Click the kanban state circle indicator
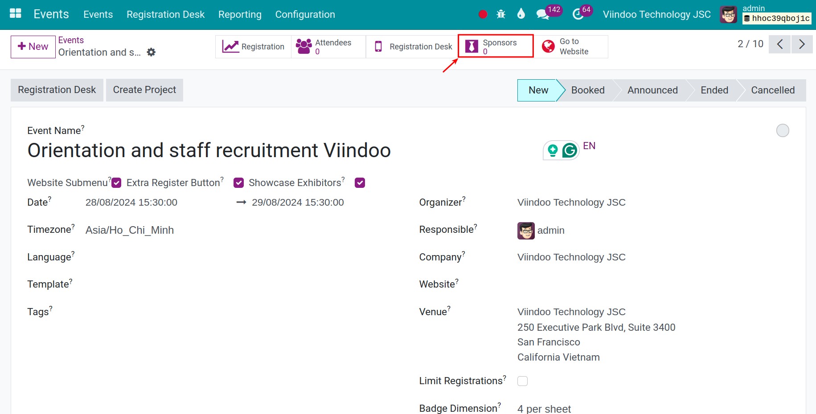816x414 pixels. click(x=783, y=130)
